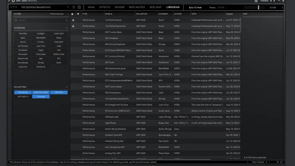Save the preset with floppy disk icon

click(79, 7)
